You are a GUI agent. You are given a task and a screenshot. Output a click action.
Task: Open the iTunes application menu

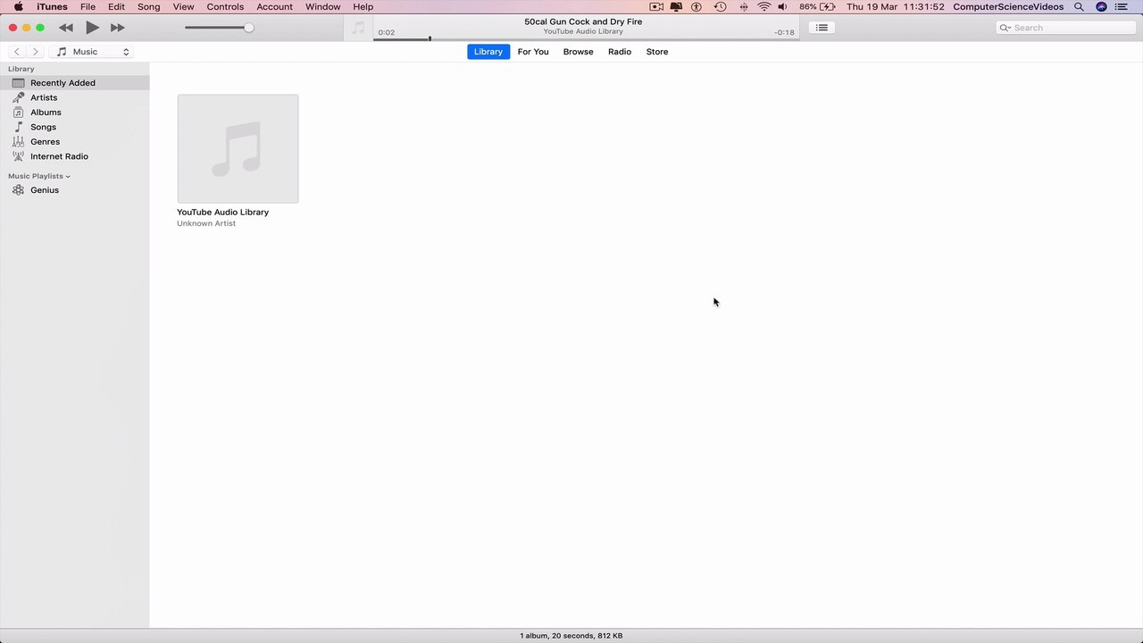click(52, 6)
